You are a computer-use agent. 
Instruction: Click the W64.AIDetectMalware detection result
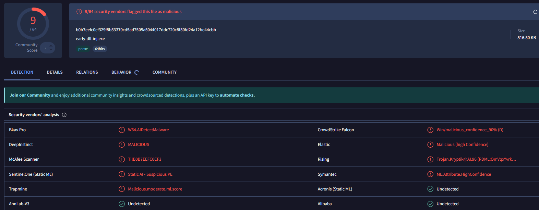tap(148, 130)
